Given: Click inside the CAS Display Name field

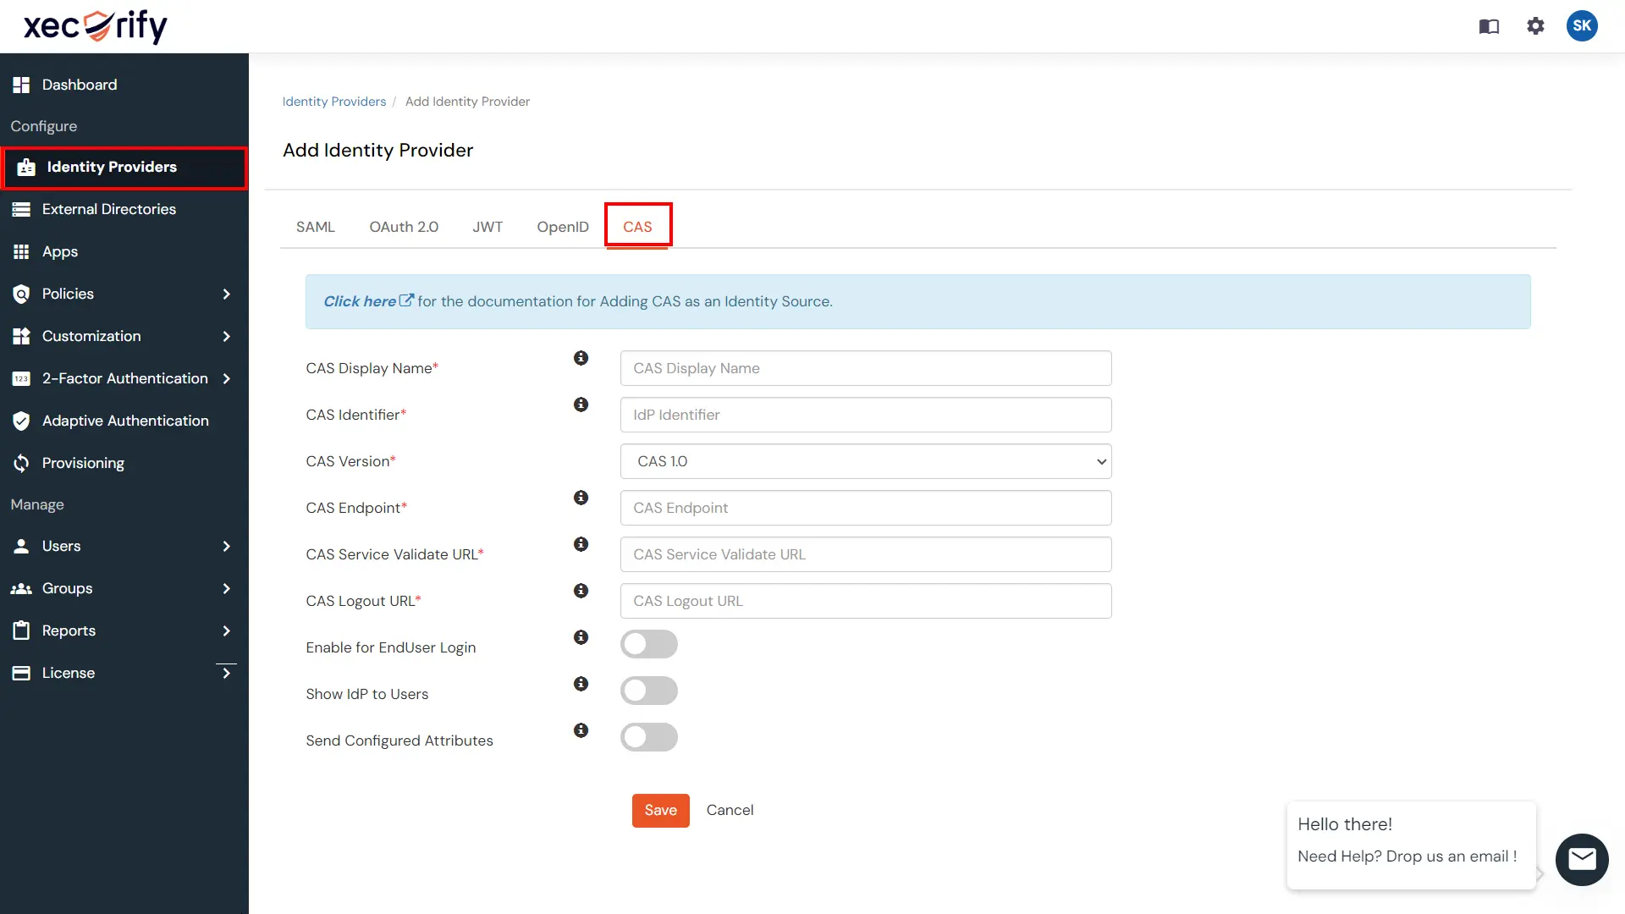Looking at the screenshot, I should pyautogui.click(x=865, y=368).
